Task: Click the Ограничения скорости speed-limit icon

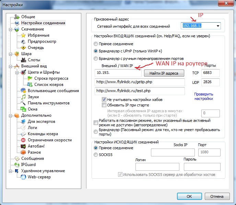Action: click(23, 140)
